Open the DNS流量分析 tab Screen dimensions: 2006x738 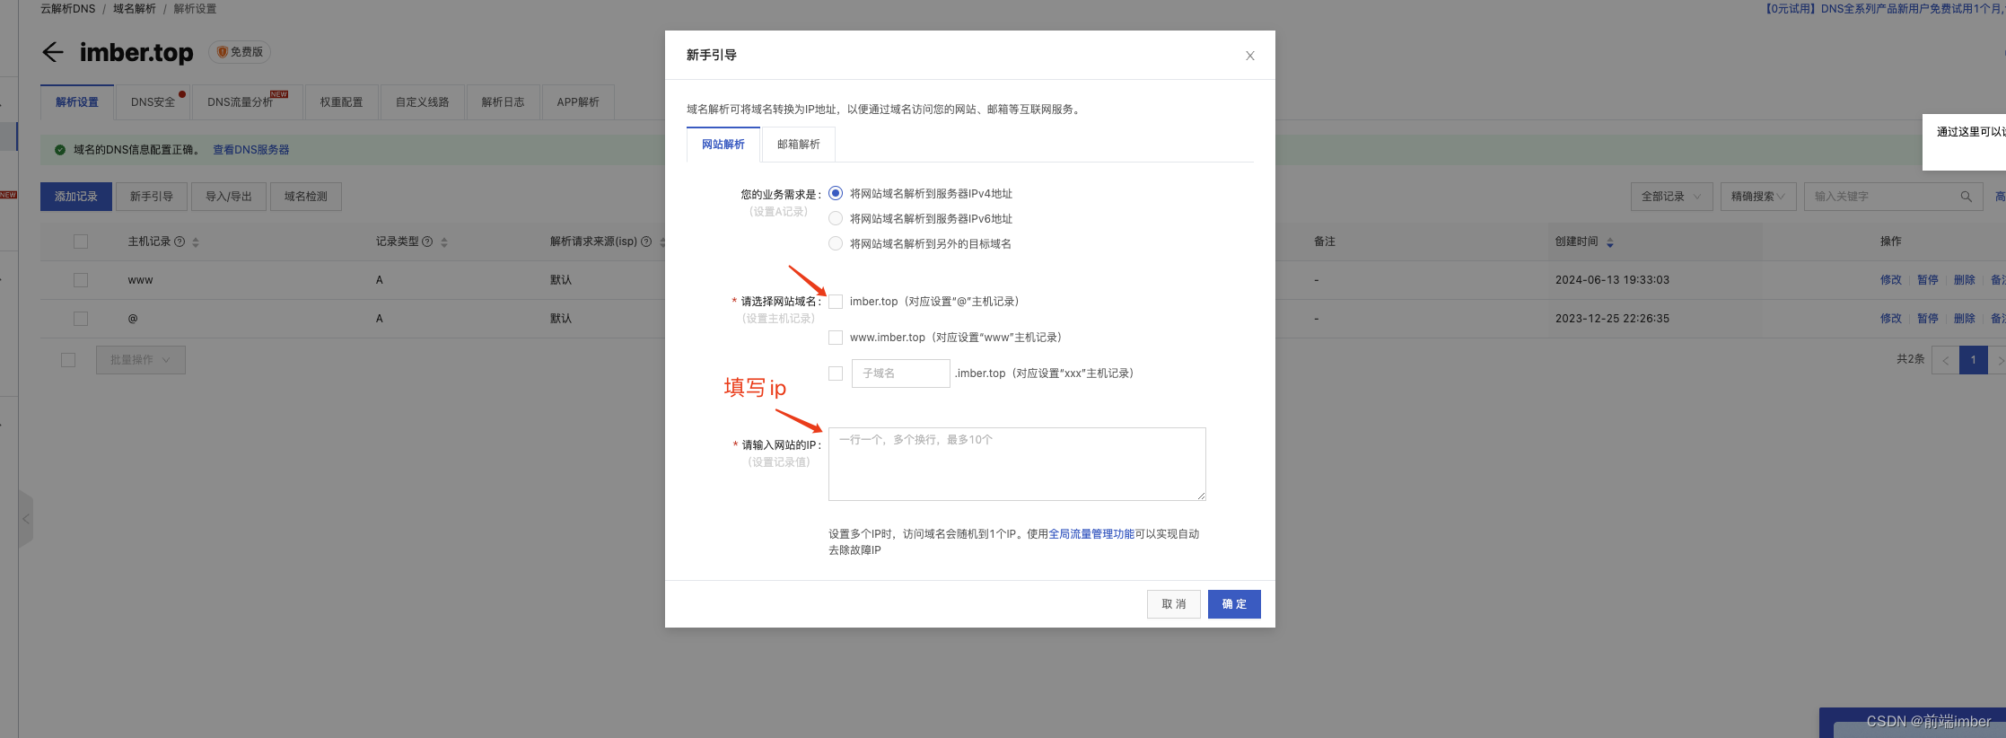pyautogui.click(x=247, y=102)
